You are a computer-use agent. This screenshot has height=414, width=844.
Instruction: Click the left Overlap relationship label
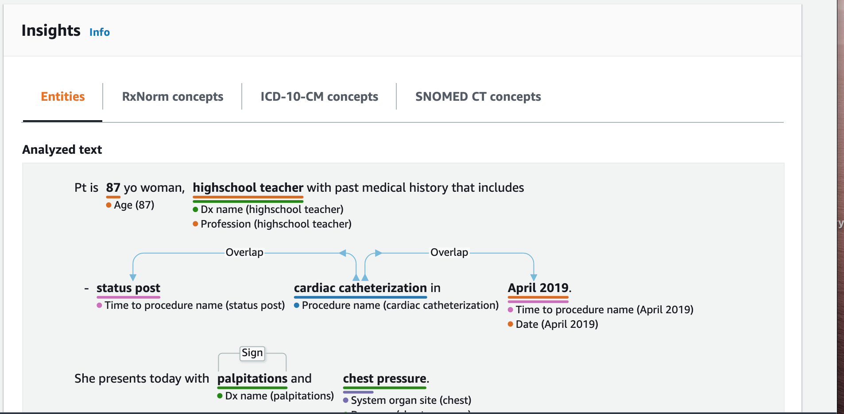coord(244,252)
